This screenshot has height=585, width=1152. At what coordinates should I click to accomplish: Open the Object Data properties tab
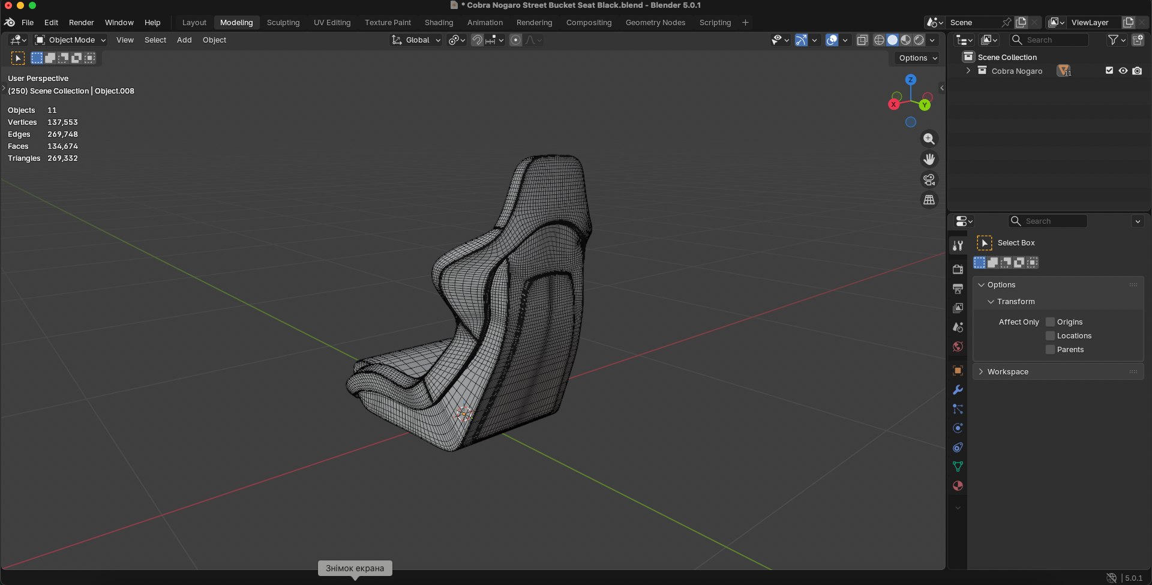click(x=958, y=466)
